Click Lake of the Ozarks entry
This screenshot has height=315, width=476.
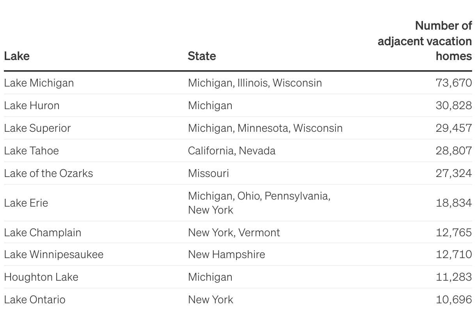pyautogui.click(x=48, y=173)
